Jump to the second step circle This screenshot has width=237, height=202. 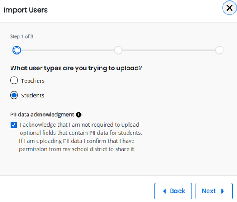pos(118,50)
